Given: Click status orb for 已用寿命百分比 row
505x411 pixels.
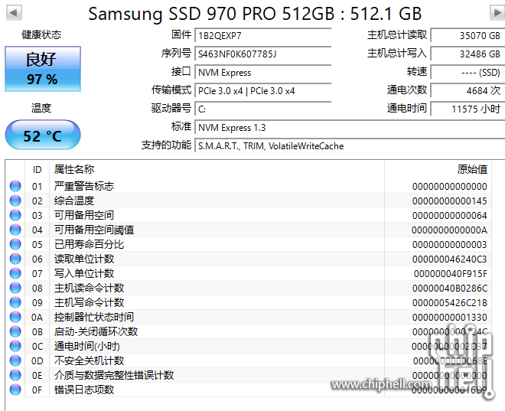Looking at the screenshot, I should 15,244.
